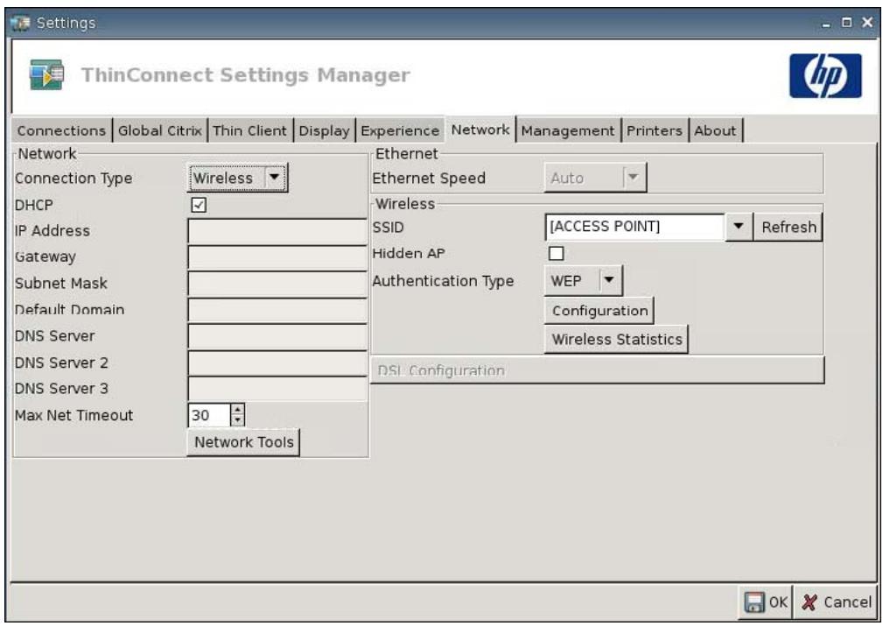Click the DSL Configuration button
This screenshot has height=626, width=883.
pyautogui.click(x=597, y=370)
